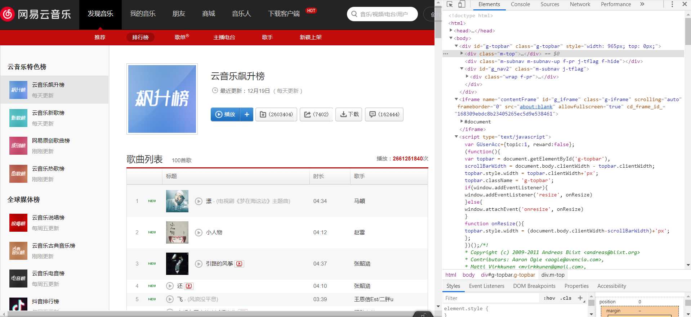
Task: Select the 主播电台 sub-navigation item
Action: click(224, 37)
